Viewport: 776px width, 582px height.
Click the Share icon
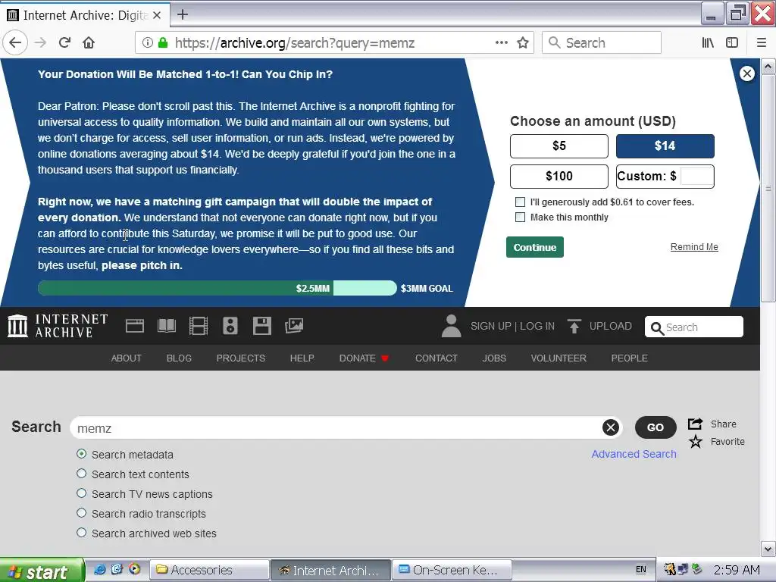696,424
